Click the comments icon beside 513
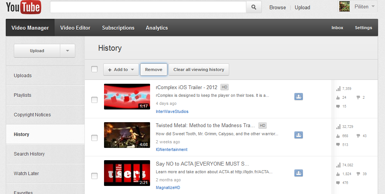The height and width of the screenshot is (194, 385). tap(338, 144)
